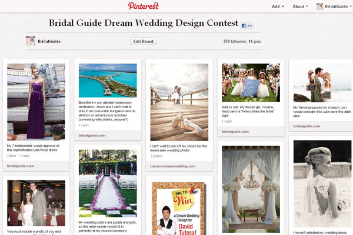353x235 pixels.
Task: Open the BridalGuide username link beside avatar
Action: point(49,41)
